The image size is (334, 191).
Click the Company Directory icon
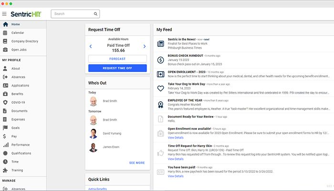click(x=6, y=41)
